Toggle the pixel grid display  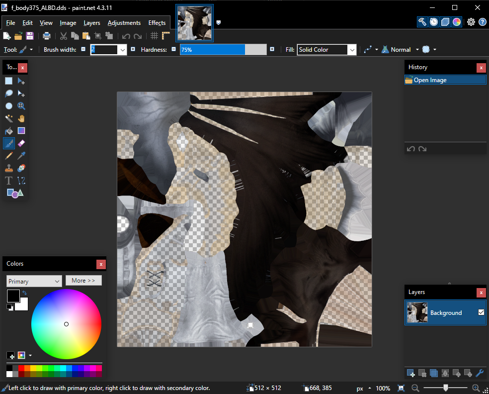click(x=154, y=36)
